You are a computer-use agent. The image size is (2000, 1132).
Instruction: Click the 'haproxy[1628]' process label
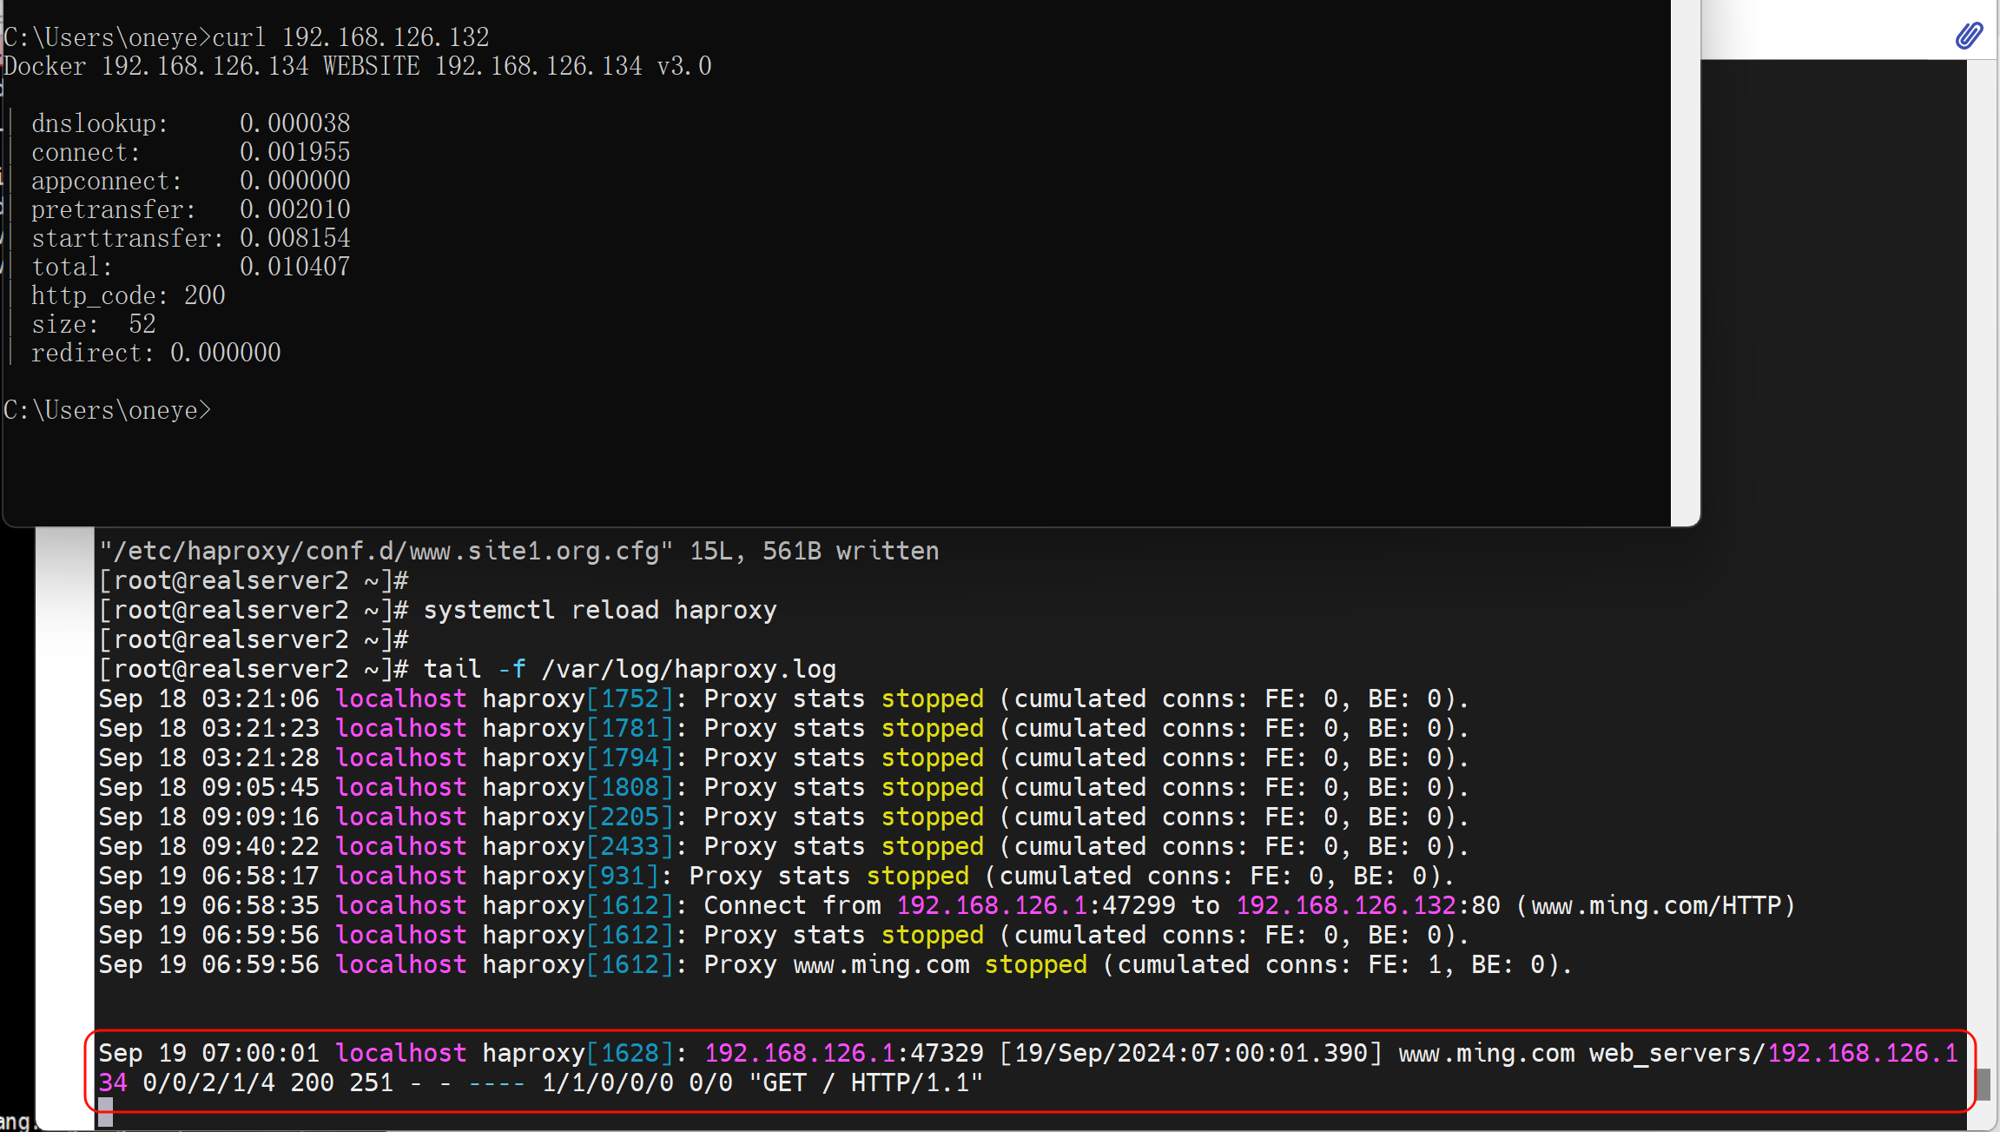click(578, 1053)
